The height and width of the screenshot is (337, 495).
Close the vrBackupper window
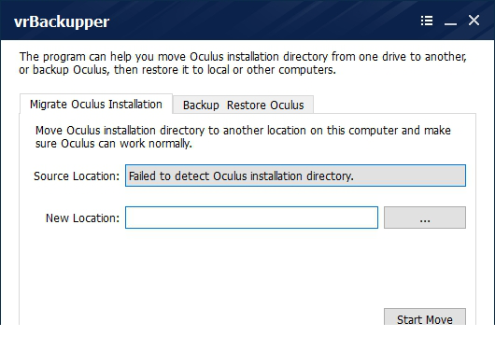[474, 21]
